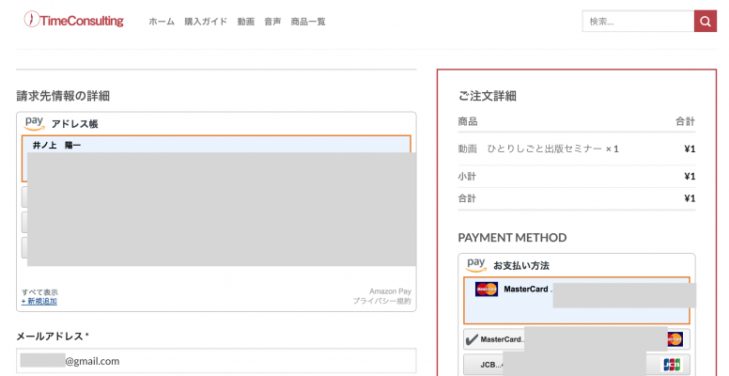Go to 音声 in the navigation
729x376 pixels.
[x=272, y=22]
